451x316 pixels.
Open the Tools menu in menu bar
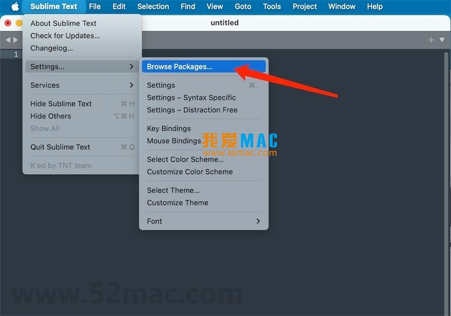(271, 7)
